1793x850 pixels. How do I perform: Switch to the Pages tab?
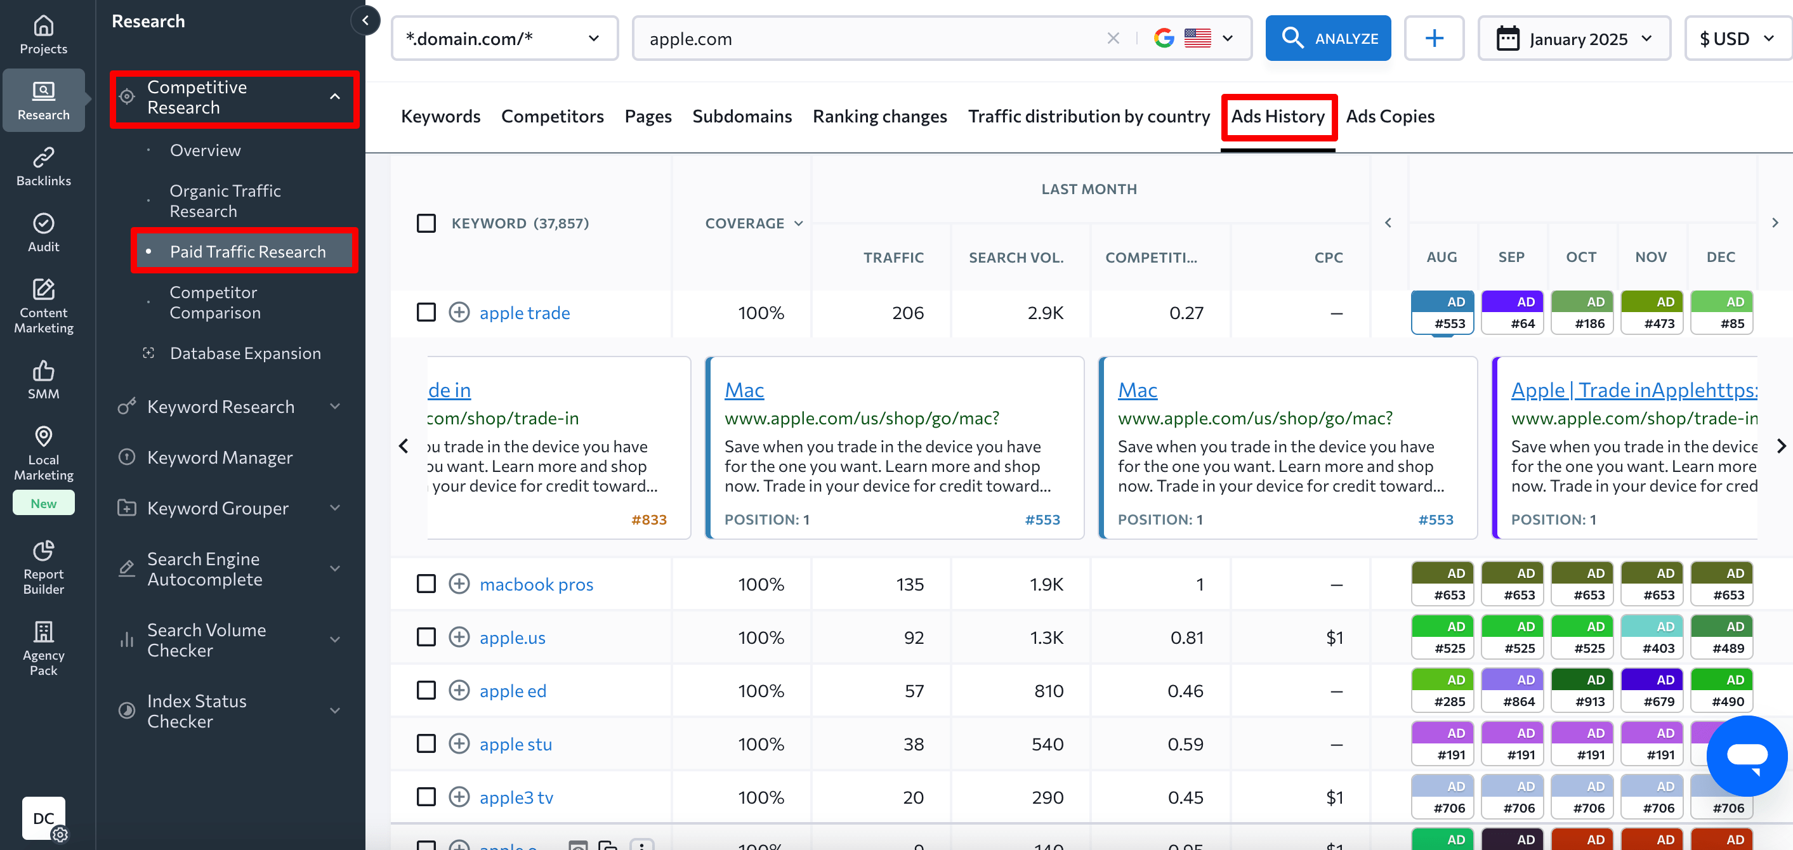pyautogui.click(x=647, y=115)
